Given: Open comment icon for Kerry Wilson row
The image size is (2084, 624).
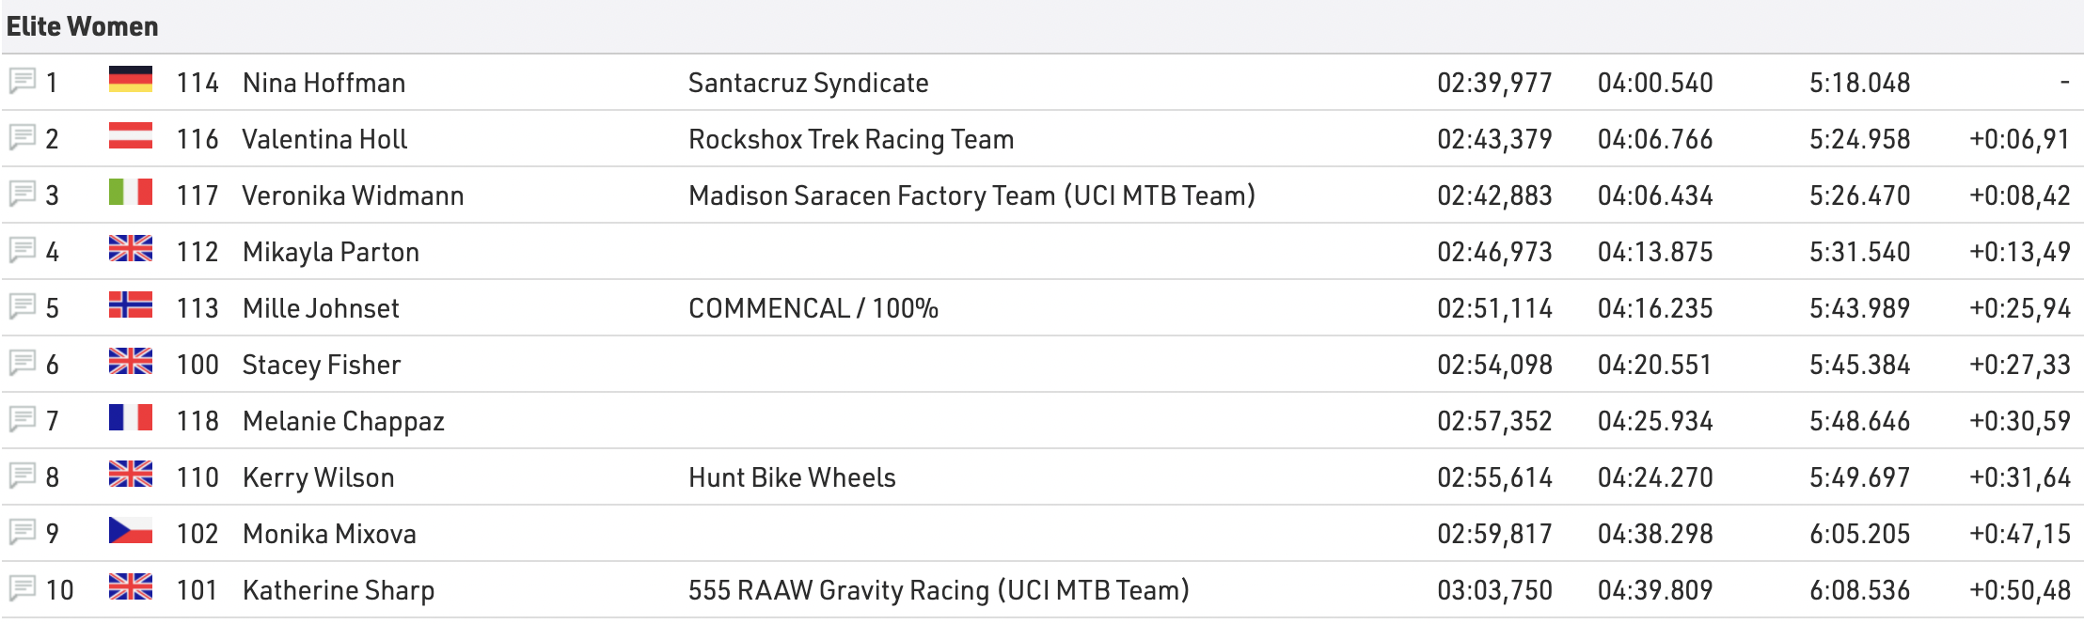Looking at the screenshot, I should coord(23,476).
